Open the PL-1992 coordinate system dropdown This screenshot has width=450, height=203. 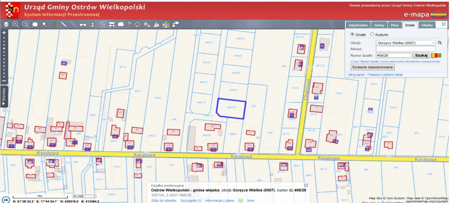click(x=84, y=196)
